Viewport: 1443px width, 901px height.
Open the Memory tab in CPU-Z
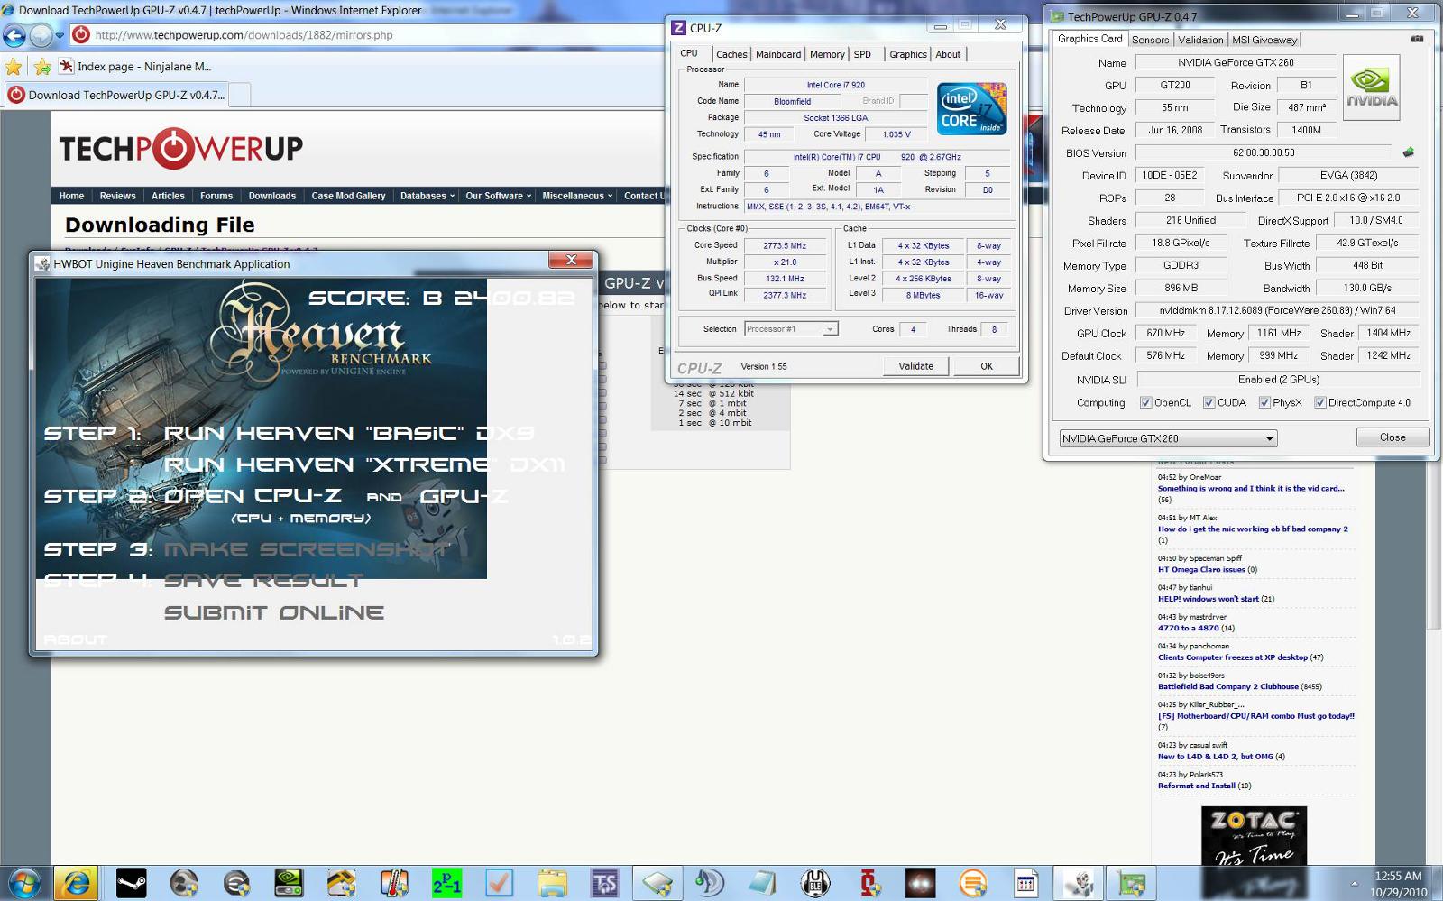[x=827, y=54]
